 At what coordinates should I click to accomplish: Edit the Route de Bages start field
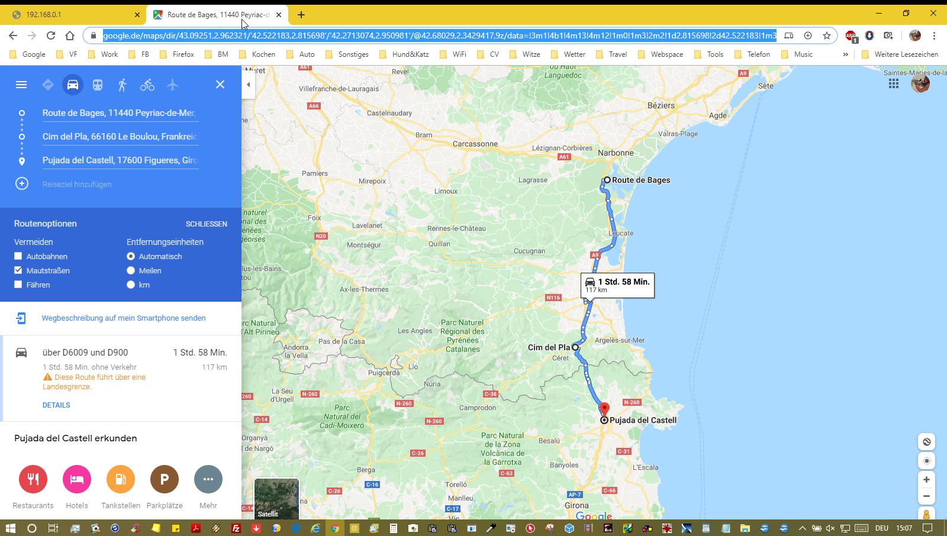pos(120,113)
